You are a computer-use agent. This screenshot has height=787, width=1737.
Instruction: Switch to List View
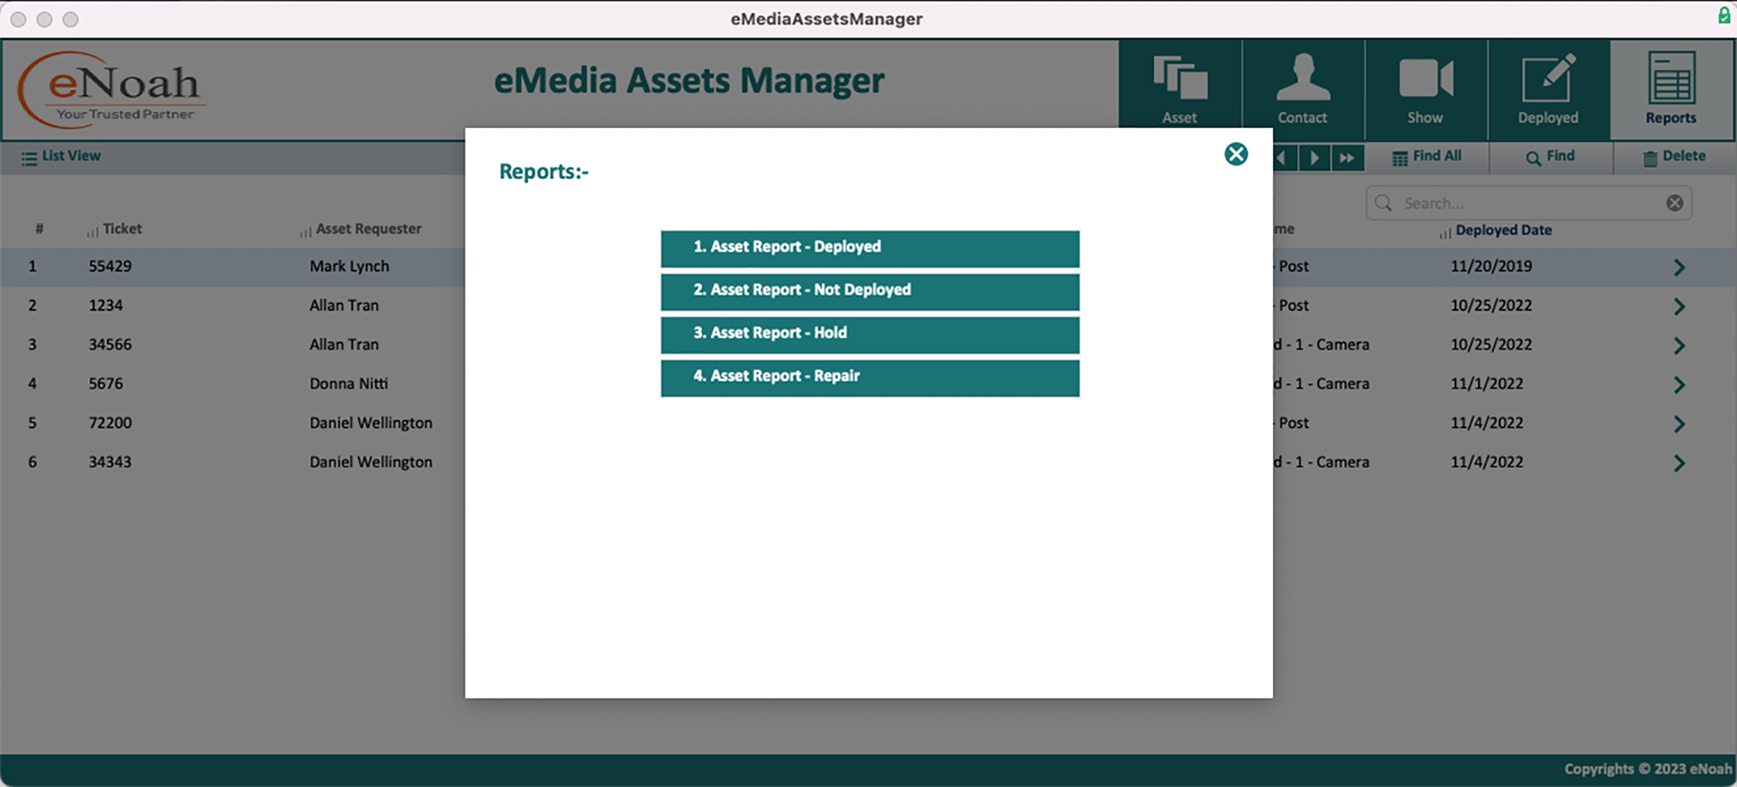(61, 157)
